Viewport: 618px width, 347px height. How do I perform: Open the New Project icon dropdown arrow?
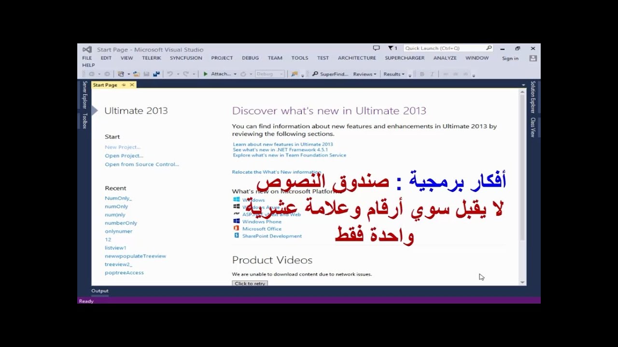pos(129,74)
